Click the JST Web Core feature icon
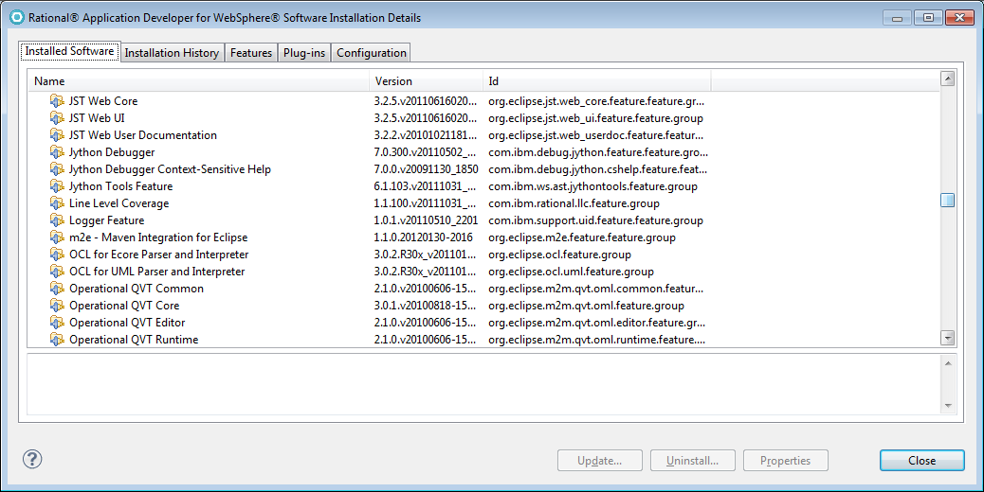The width and height of the screenshot is (984, 492). (x=57, y=101)
